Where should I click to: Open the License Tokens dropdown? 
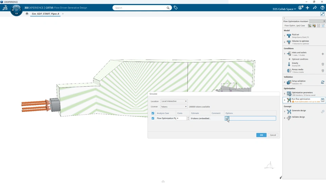click(174, 107)
